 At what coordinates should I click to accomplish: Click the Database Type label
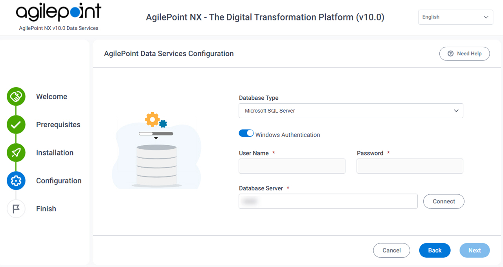pos(259,98)
